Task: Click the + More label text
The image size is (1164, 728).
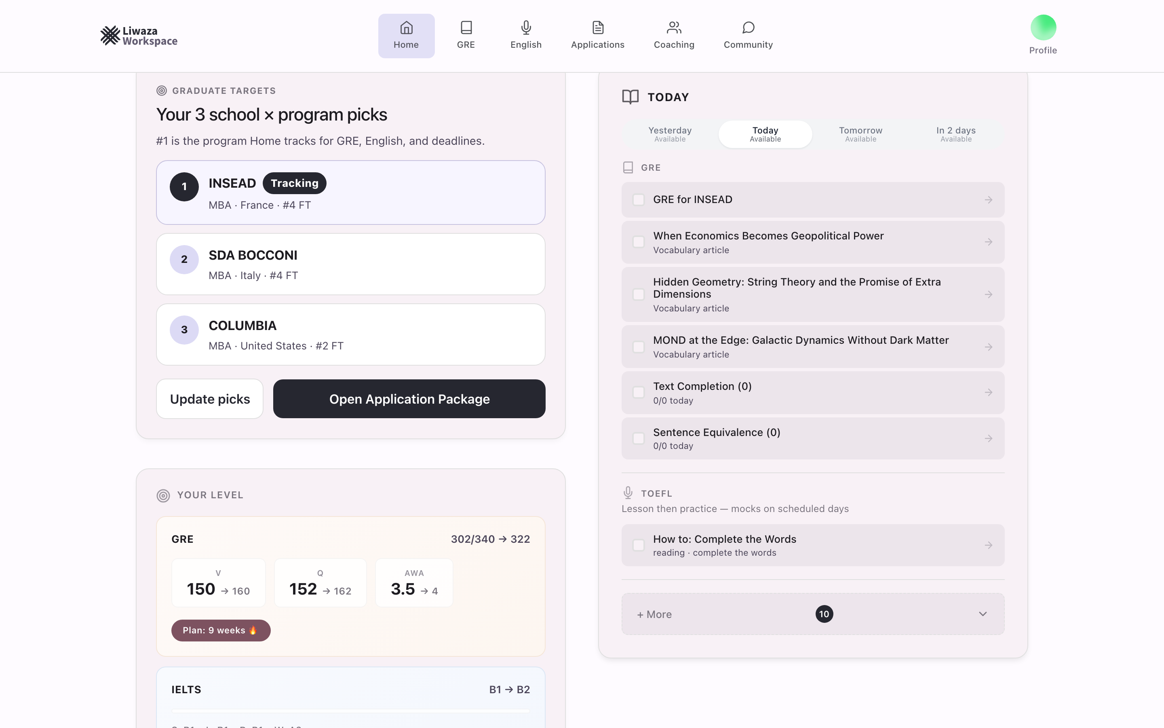Action: 654,614
